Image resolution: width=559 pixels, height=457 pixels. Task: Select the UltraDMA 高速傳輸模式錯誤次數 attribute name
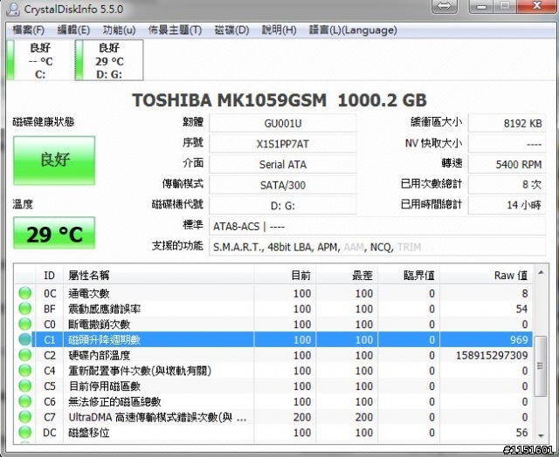(x=157, y=417)
